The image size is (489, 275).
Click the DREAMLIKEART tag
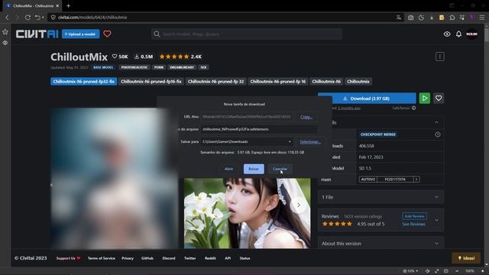(182, 67)
